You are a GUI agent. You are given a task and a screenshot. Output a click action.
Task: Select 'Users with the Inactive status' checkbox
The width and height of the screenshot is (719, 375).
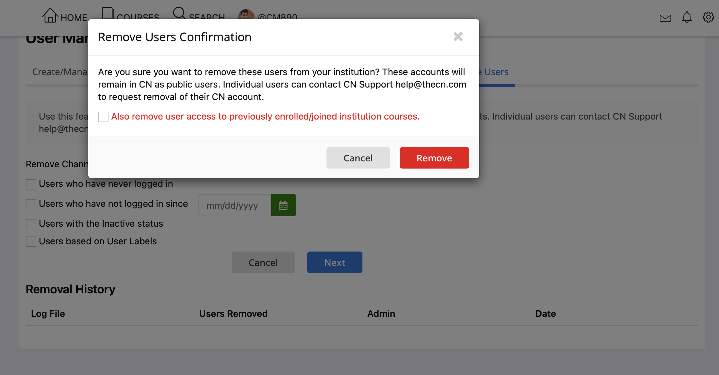(31, 224)
